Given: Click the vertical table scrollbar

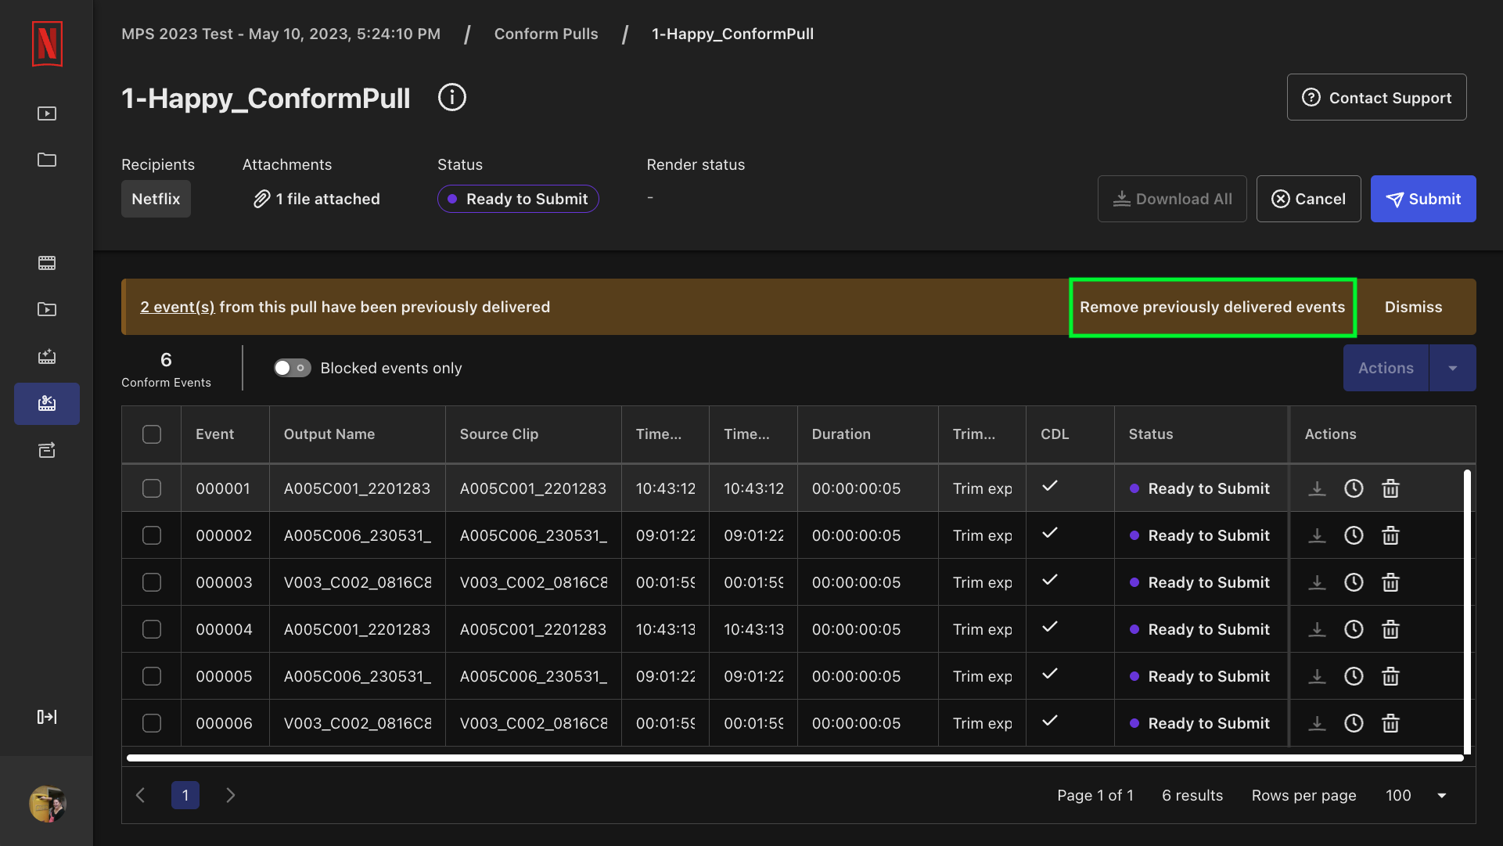Looking at the screenshot, I should pos(1468,612).
